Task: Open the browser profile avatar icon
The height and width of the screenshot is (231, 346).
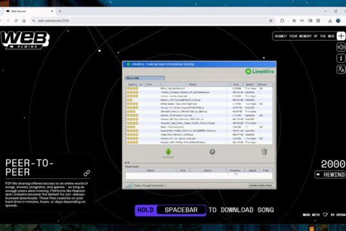Action: [x=338, y=21]
